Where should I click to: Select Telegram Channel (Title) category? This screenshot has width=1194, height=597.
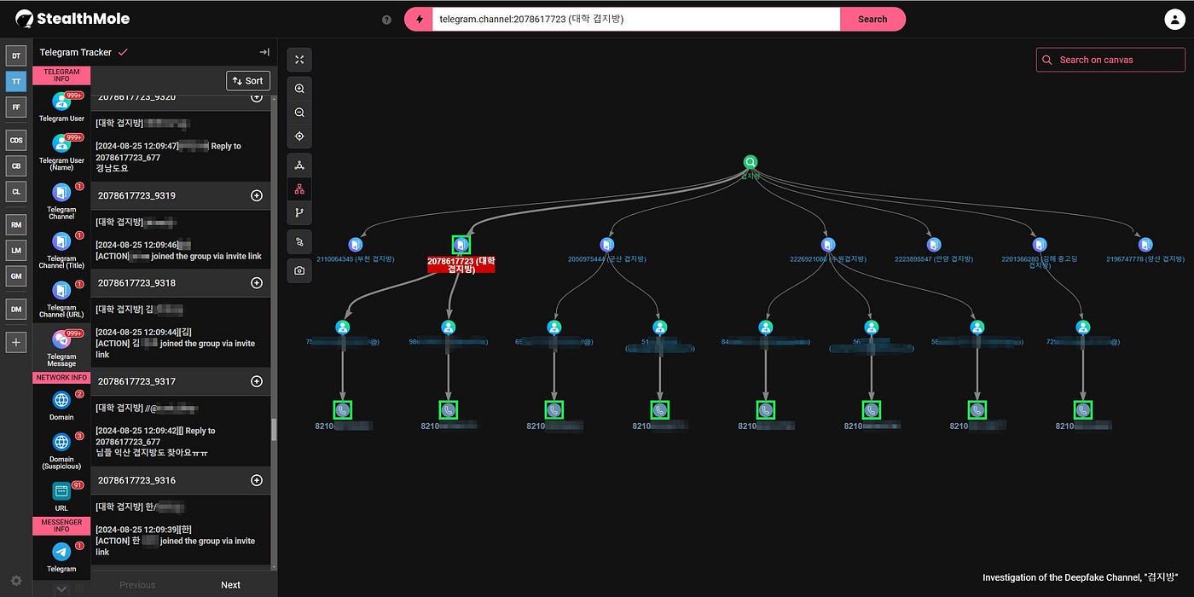[x=61, y=250]
